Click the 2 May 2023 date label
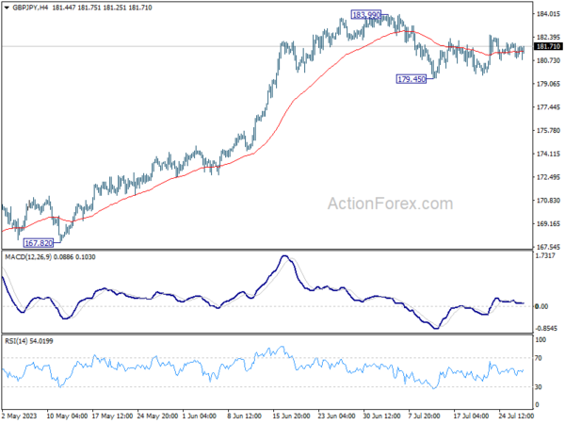 click(20, 416)
